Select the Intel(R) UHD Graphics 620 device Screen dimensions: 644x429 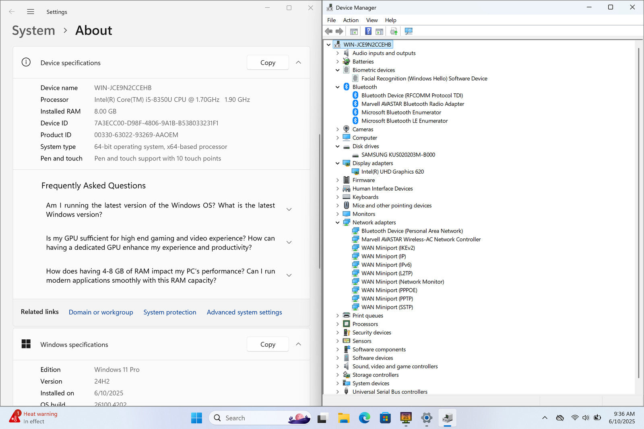coord(392,172)
